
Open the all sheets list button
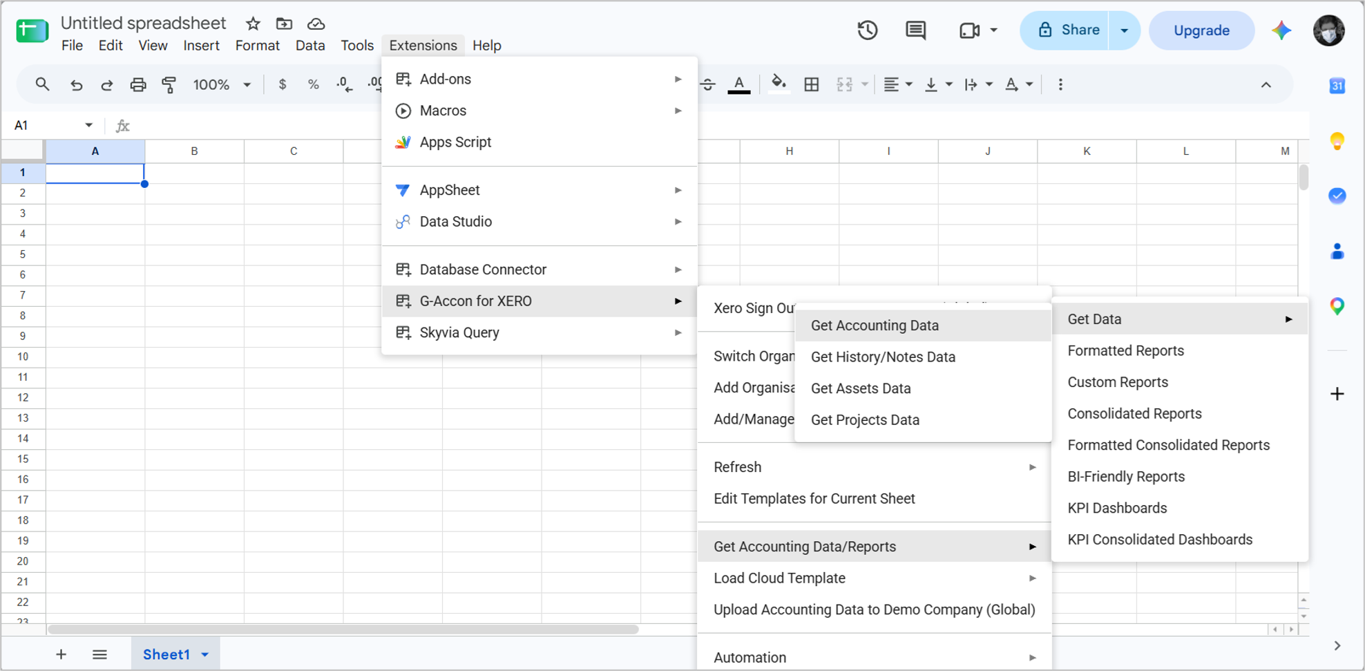coord(99,654)
